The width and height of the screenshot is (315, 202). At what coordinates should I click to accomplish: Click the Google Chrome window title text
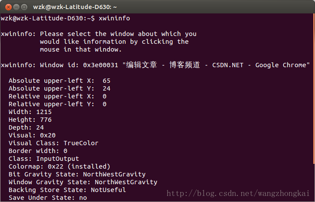[x=281, y=65]
